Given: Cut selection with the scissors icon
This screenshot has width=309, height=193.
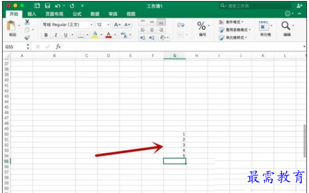Looking at the screenshot, I should [x=27, y=22].
